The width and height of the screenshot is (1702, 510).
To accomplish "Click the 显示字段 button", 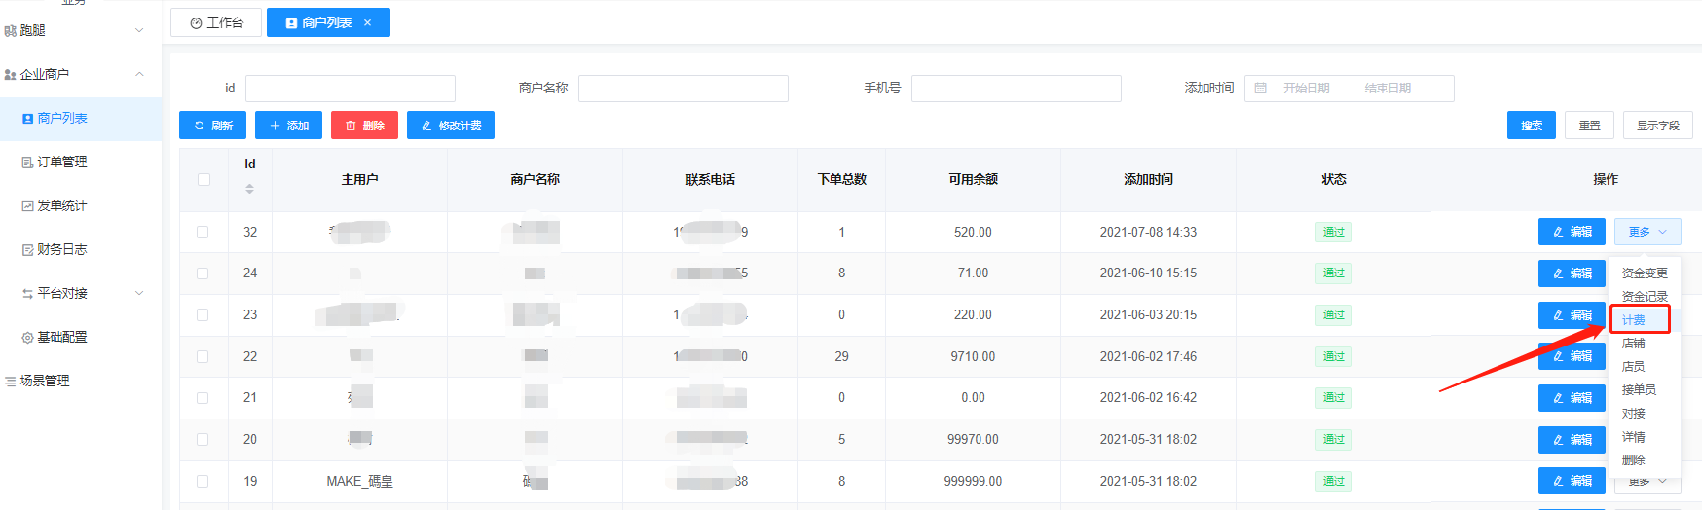I will pos(1658,126).
